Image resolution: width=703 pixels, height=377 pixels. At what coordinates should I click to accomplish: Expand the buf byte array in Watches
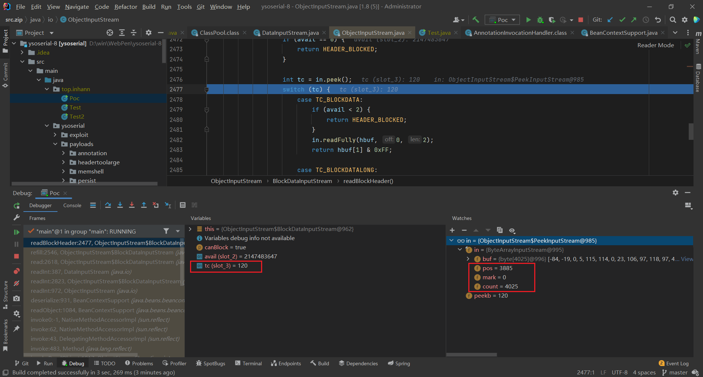[x=468, y=259]
